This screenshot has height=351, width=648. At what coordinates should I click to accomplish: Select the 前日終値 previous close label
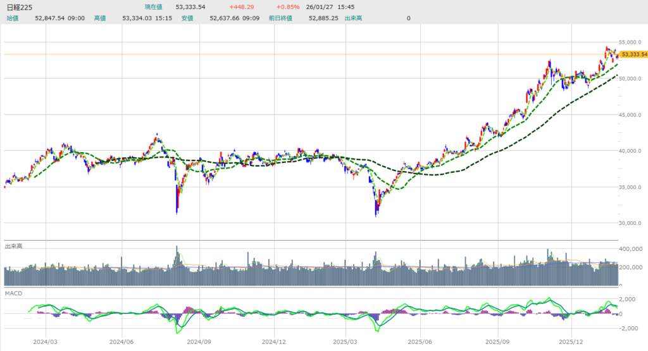point(280,18)
